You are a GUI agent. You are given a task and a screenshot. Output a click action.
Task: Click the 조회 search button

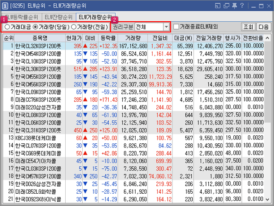(x=248, y=27)
